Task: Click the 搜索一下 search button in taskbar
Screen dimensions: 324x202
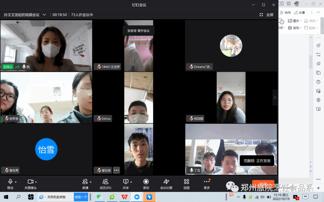Action: tap(81, 197)
